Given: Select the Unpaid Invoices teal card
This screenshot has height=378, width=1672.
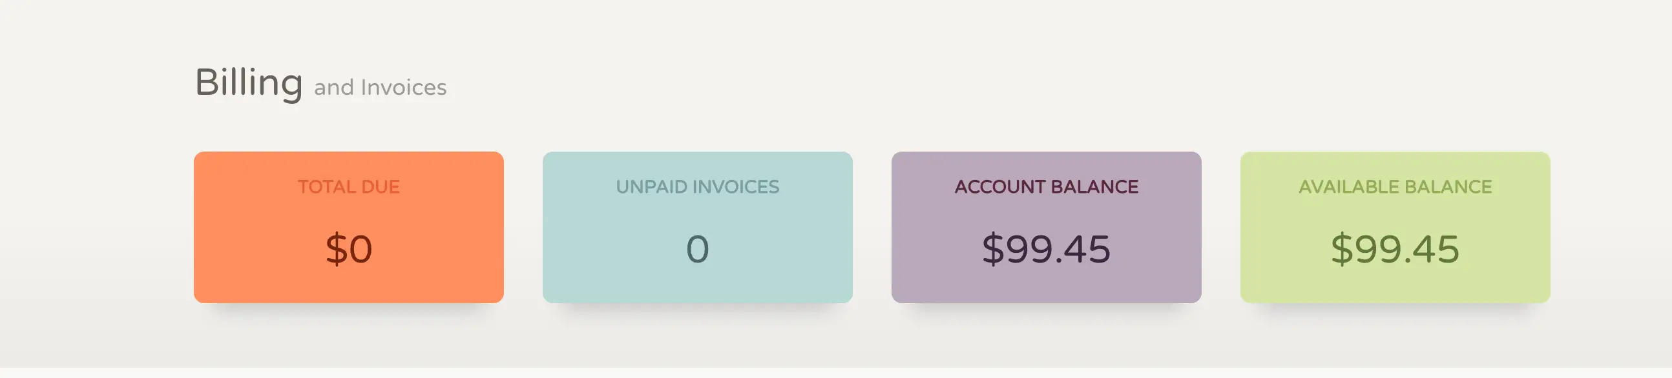Looking at the screenshot, I should (697, 227).
